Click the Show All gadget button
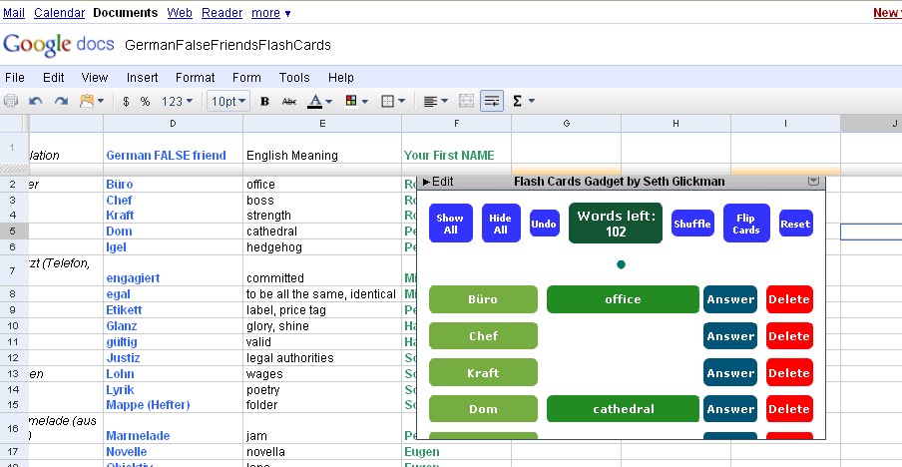Viewport: 902px width, 467px height. 450,224
